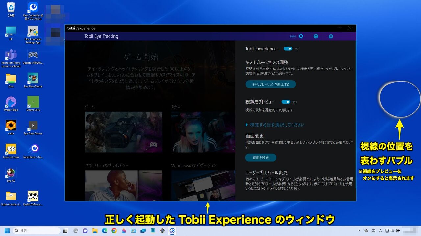Image resolution: width=421 pixels, height=236 pixels.
Task: Click the ユーザープロフィール変更 heading
Action: click(x=266, y=172)
